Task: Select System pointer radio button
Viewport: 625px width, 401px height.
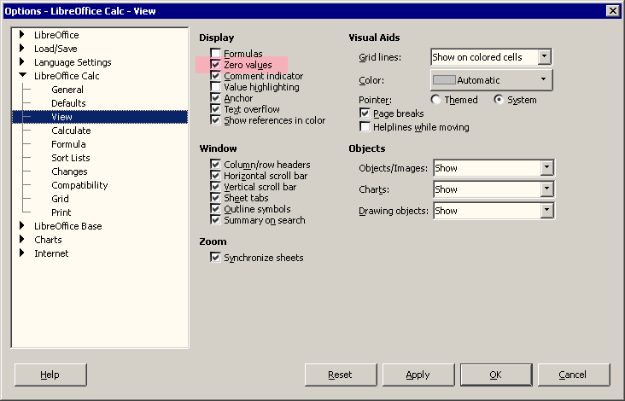Action: click(499, 100)
